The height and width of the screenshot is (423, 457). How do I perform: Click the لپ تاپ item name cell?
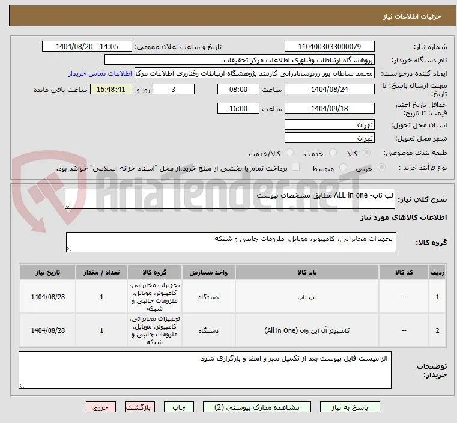(x=307, y=297)
